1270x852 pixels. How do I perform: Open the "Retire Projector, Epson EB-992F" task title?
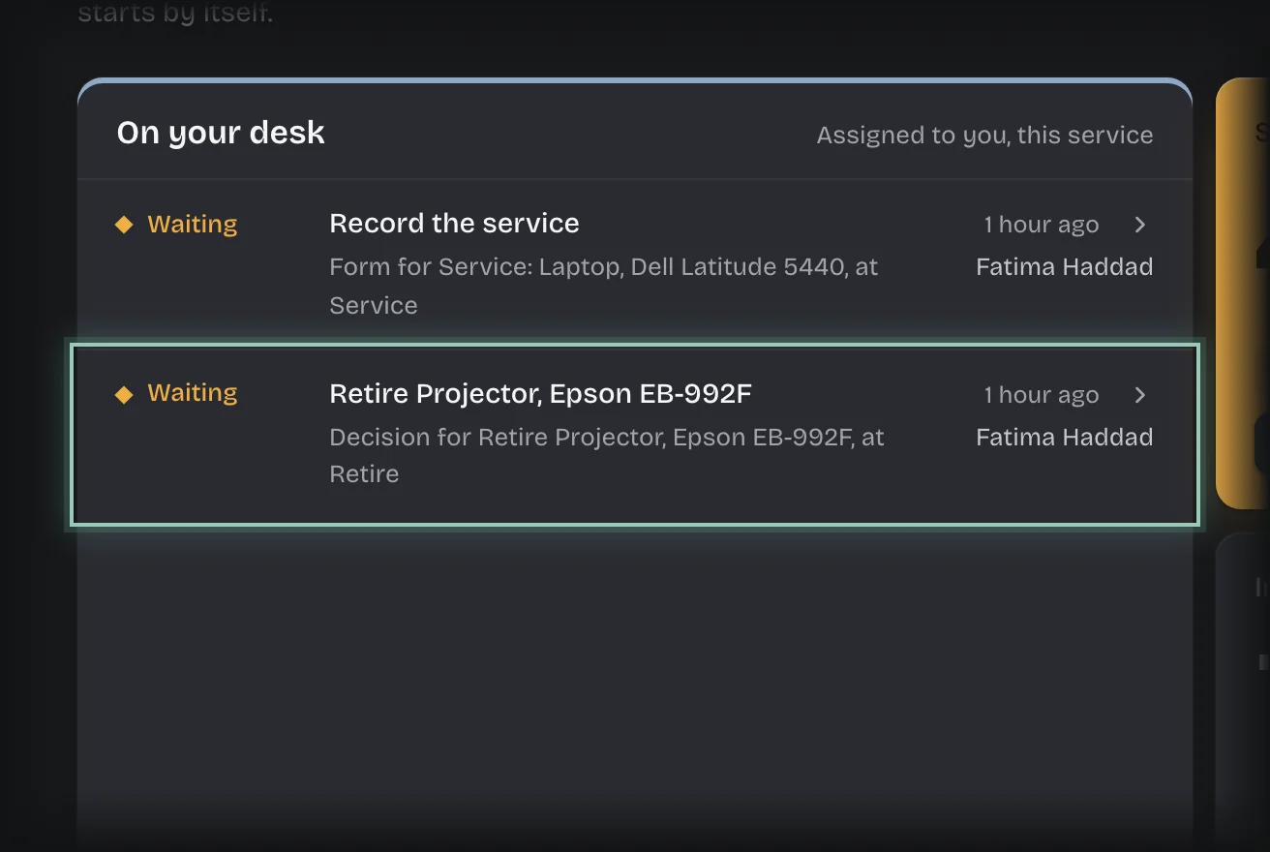(540, 394)
